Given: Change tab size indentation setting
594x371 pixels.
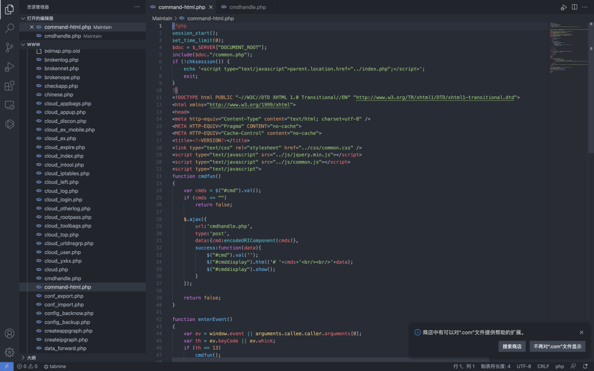Looking at the screenshot, I should point(496,367).
